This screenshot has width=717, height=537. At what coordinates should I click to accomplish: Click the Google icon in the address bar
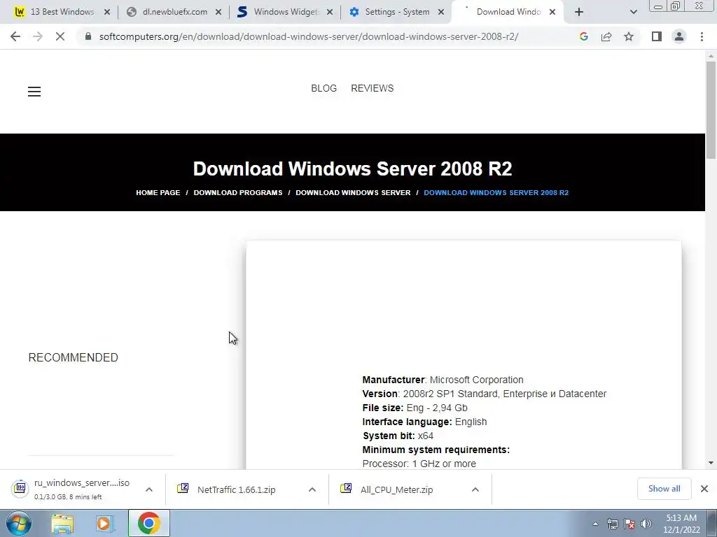click(x=583, y=36)
